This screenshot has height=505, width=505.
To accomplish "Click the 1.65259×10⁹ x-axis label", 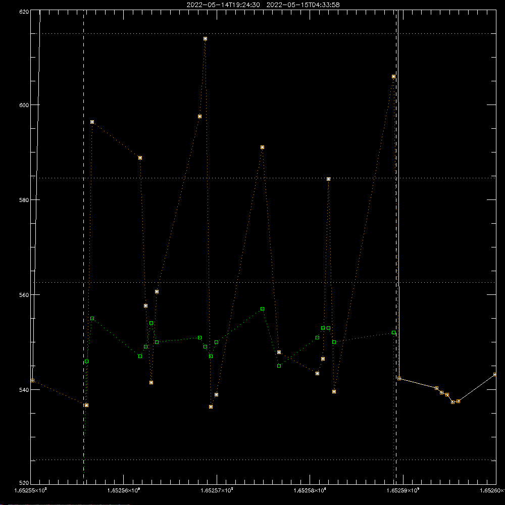I will 403,490.
